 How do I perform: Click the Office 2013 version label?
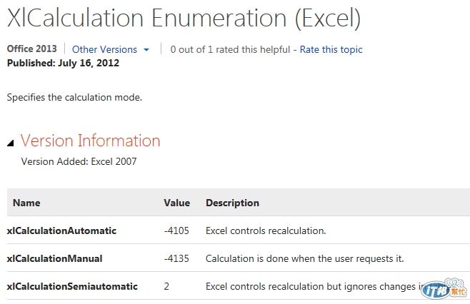31,49
